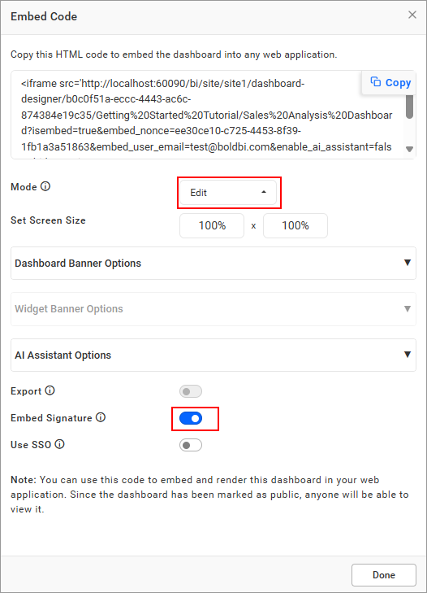This screenshot has height=593, width=427.
Task: Click the screen height 100% field
Action: [295, 226]
